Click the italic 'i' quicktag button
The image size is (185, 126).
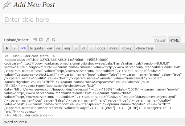(x=14, y=48)
